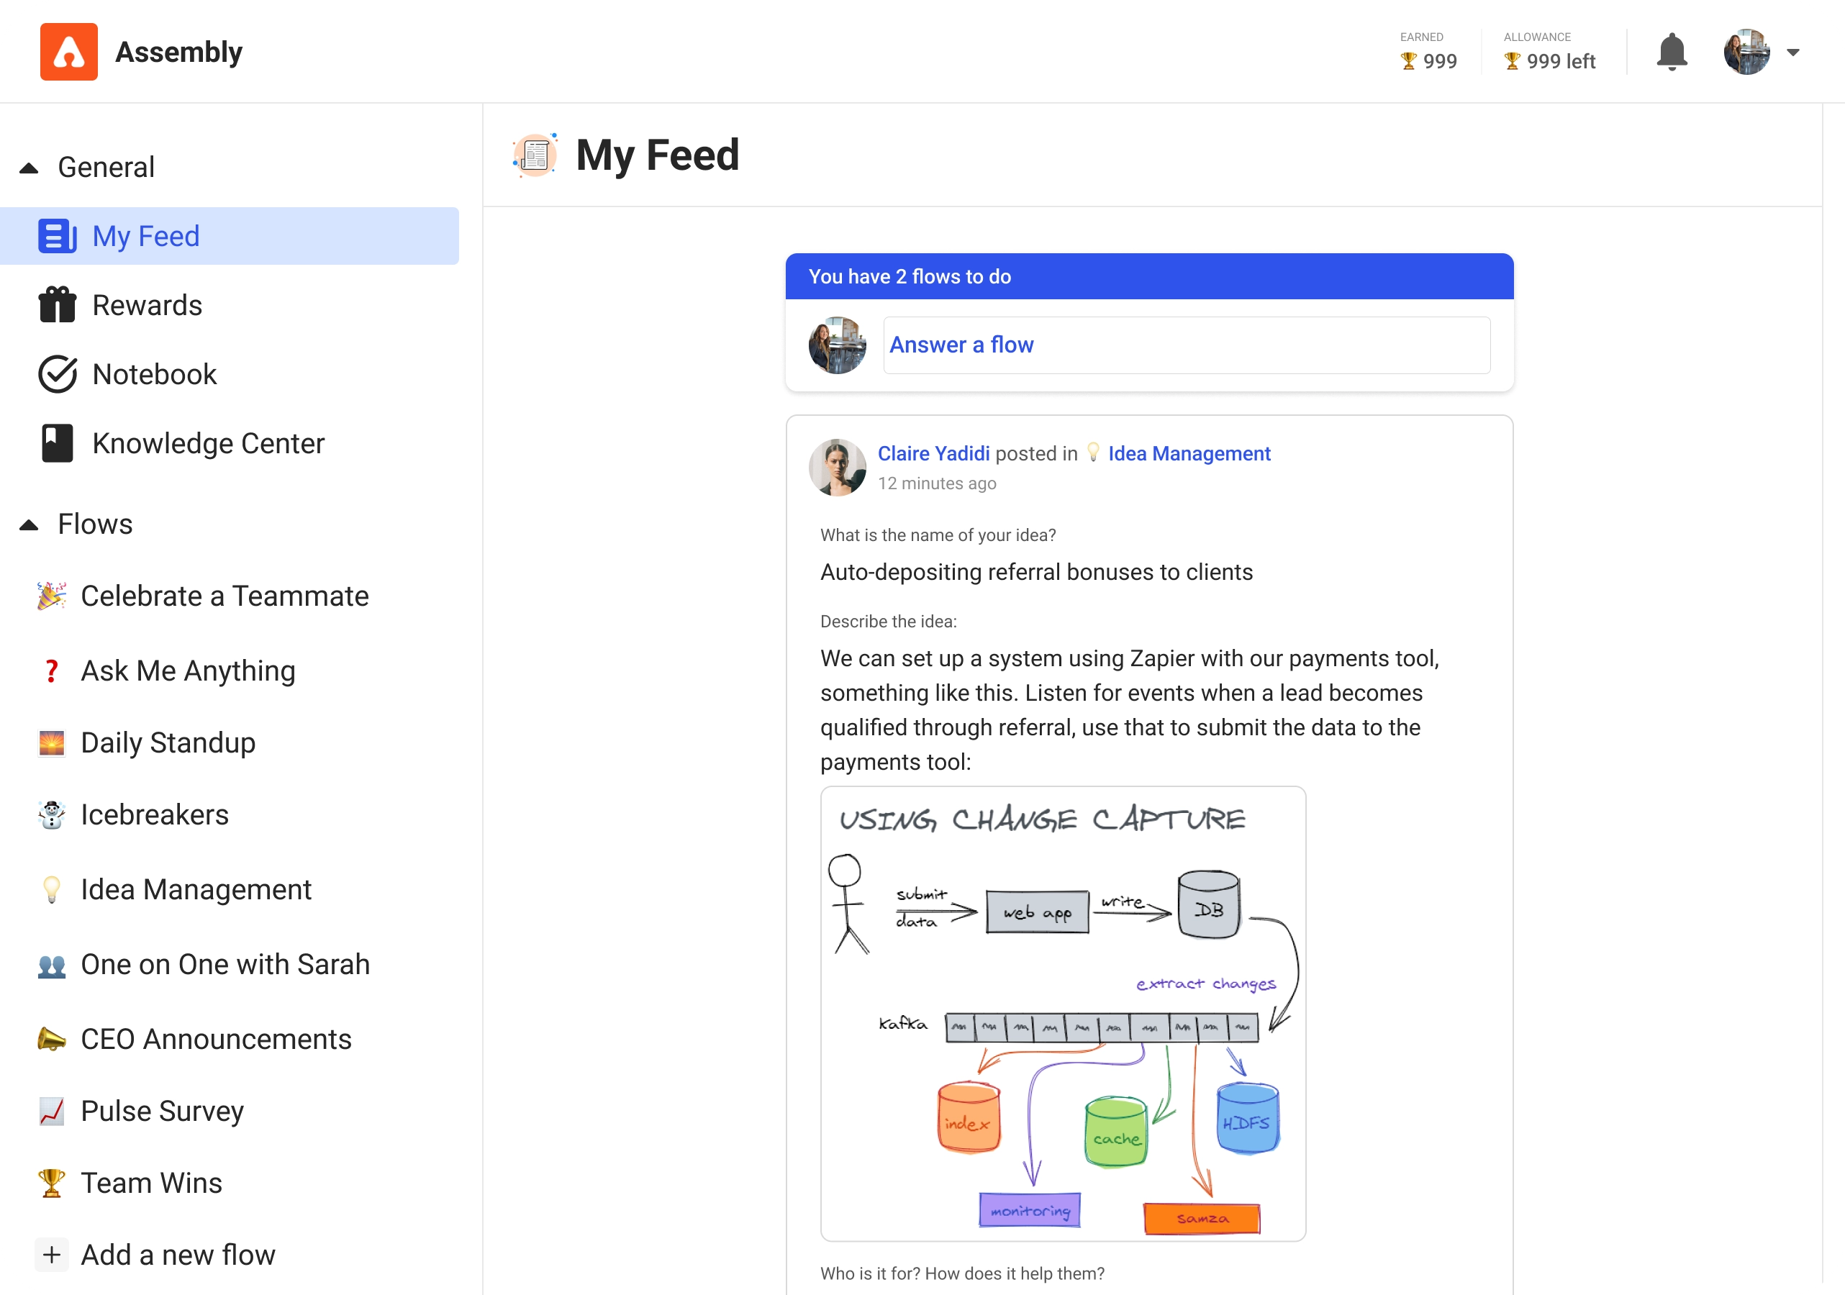Navigate to Notebook

pos(154,374)
